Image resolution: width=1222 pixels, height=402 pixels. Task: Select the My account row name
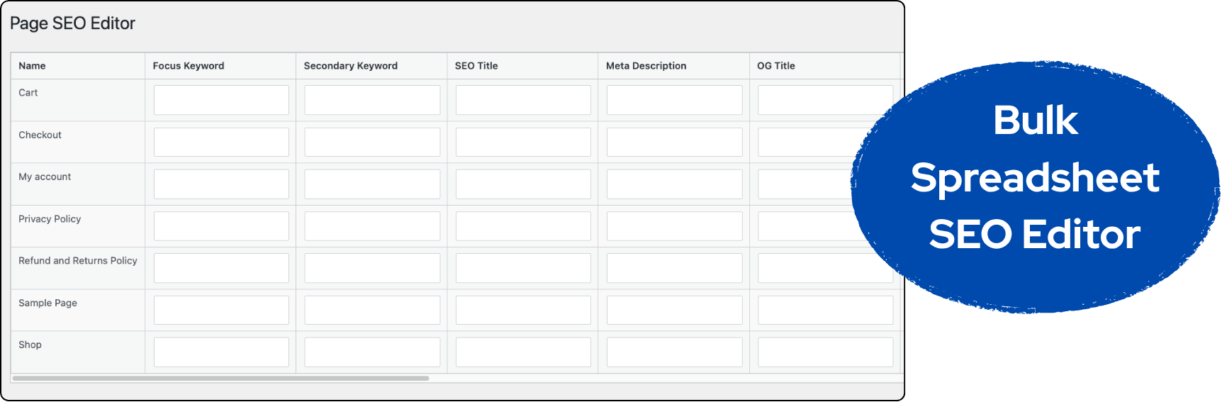coord(45,177)
